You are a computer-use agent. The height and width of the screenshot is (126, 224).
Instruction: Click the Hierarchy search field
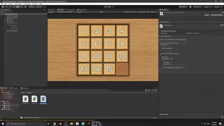point(27,12)
